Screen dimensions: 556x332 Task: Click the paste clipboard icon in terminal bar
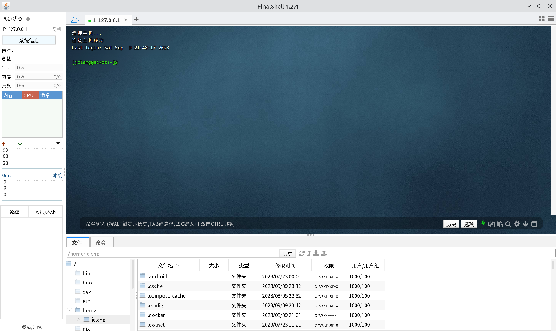[500, 224]
